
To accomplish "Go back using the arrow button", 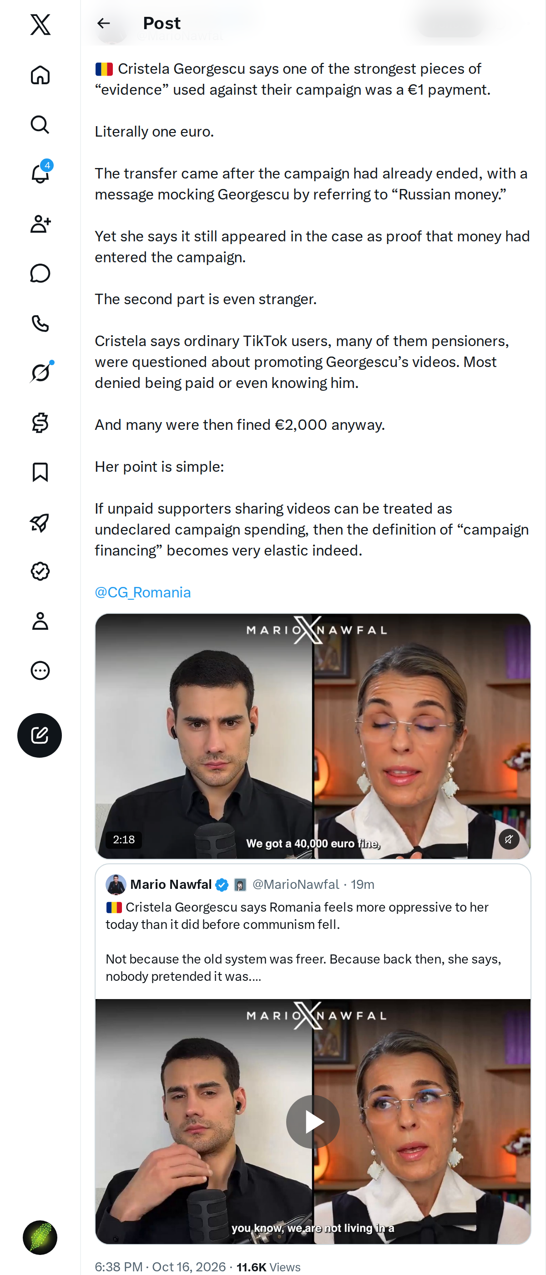I will pos(103,23).
